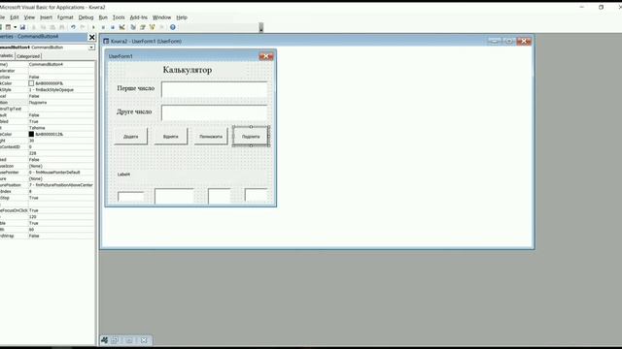Screen dimensions: 622x349
Task: Open the Project Explorer icon
Action: point(133,27)
